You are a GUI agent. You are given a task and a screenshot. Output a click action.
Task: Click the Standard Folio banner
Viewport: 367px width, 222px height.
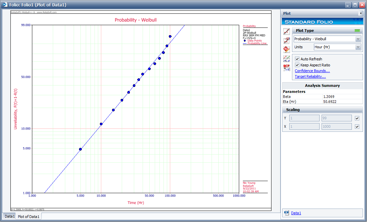pyautogui.click(x=322, y=22)
